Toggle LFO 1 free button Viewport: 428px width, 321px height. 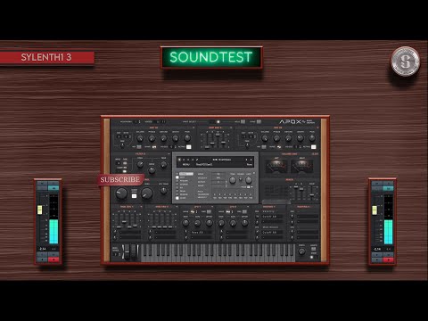coord(210,211)
